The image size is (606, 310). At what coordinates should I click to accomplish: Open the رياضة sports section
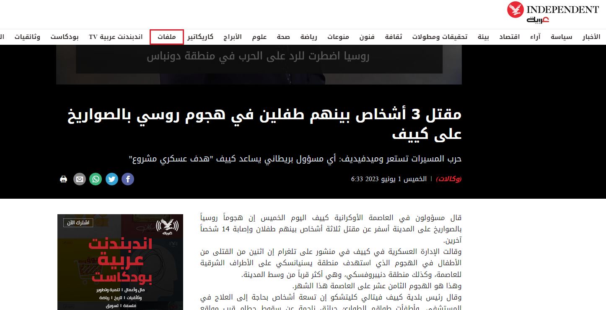pos(308,37)
